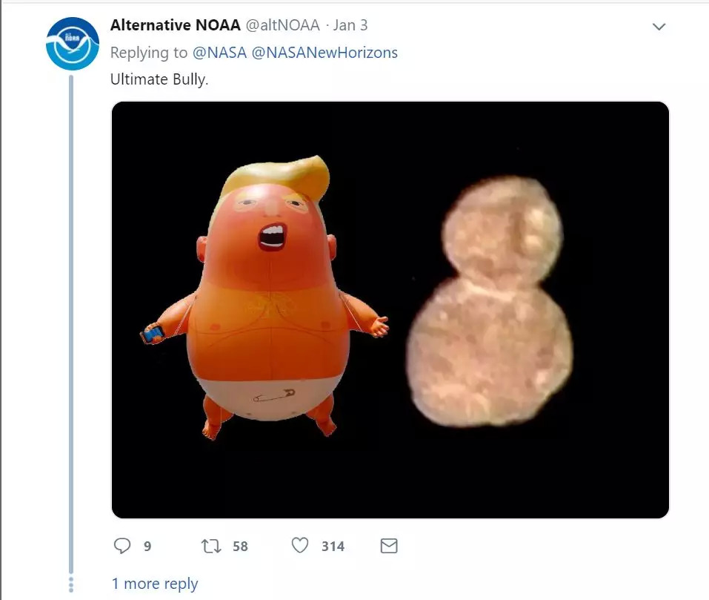
Task: Click the envelope direct message icon
Action: click(389, 546)
